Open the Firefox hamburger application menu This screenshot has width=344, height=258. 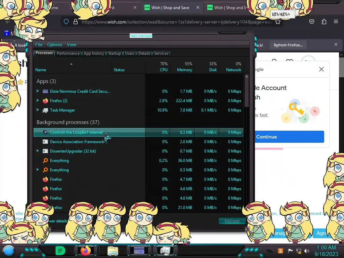point(336,21)
